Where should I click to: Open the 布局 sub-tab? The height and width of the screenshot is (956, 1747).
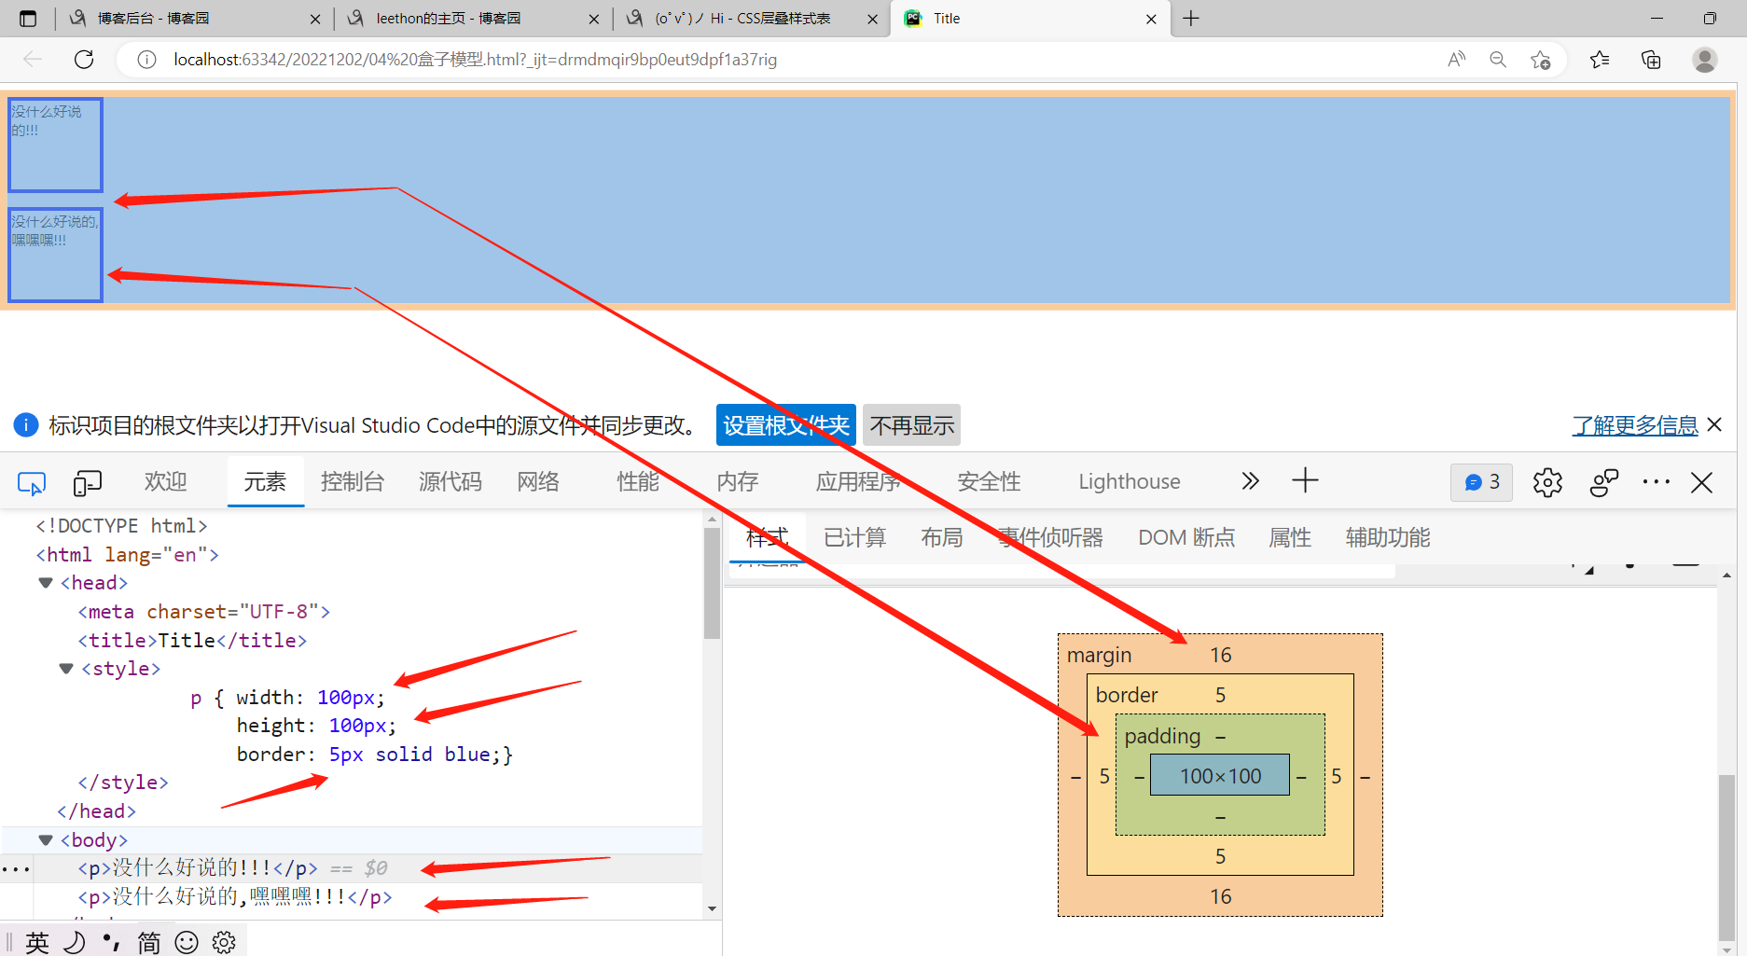(x=941, y=538)
